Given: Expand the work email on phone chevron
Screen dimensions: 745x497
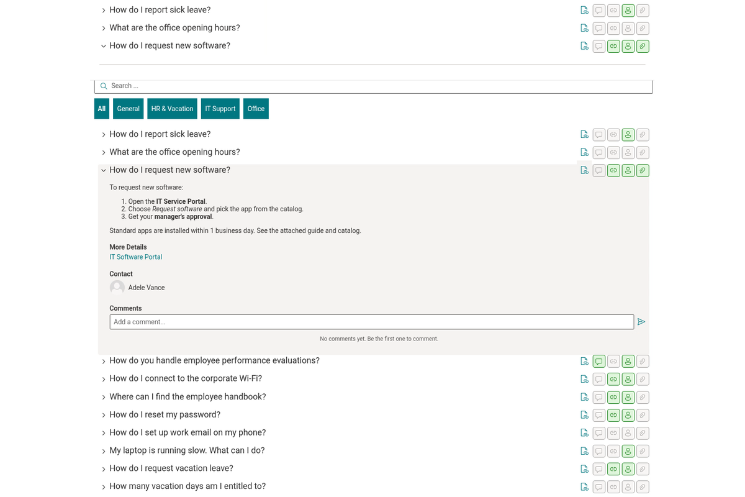Looking at the screenshot, I should click(x=104, y=434).
